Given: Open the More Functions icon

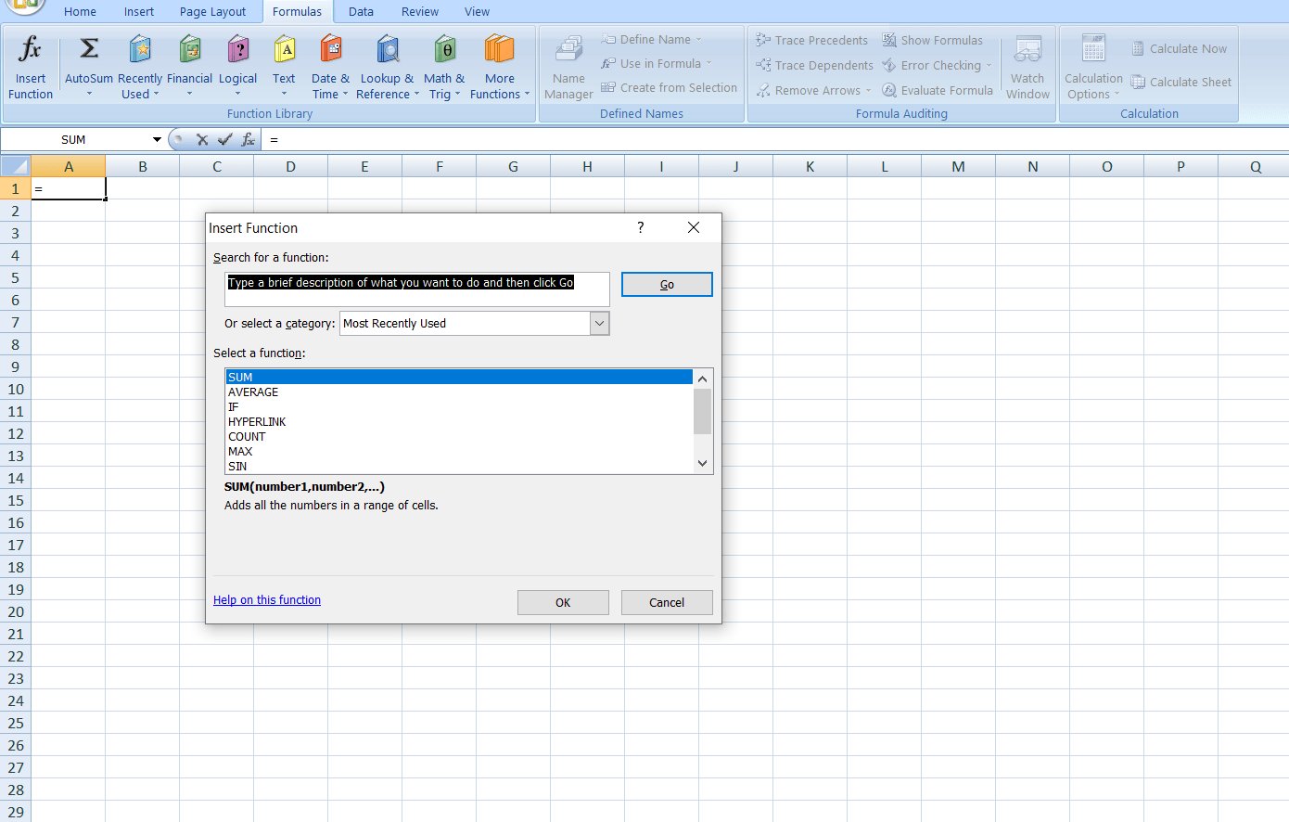Looking at the screenshot, I should pos(499,49).
